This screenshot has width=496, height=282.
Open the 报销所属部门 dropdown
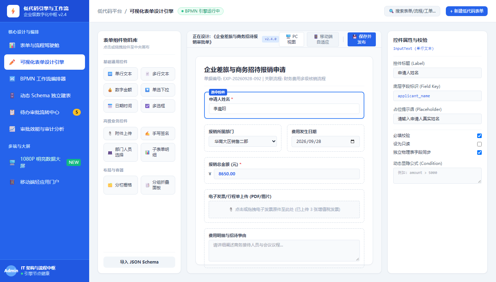[x=243, y=141]
